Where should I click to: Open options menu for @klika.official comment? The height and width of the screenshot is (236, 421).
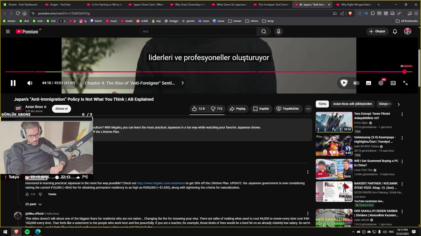coord(308,214)
